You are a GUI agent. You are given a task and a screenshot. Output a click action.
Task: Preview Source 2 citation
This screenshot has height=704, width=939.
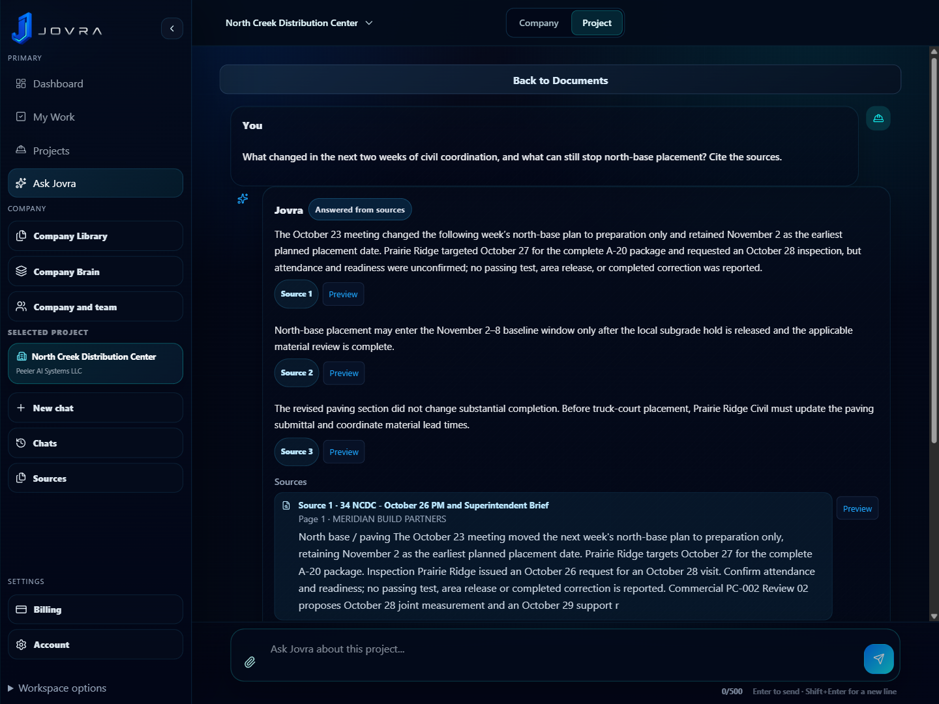pos(344,373)
